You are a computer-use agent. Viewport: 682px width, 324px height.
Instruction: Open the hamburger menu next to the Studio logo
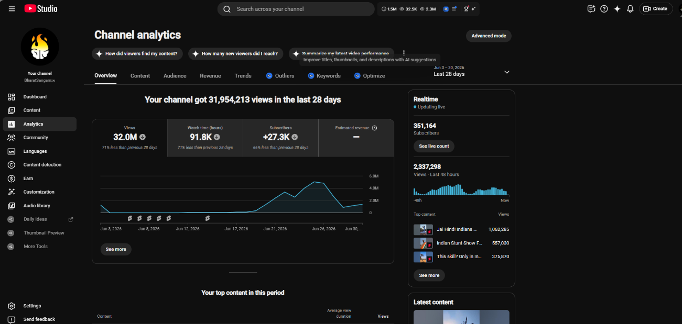(12, 9)
